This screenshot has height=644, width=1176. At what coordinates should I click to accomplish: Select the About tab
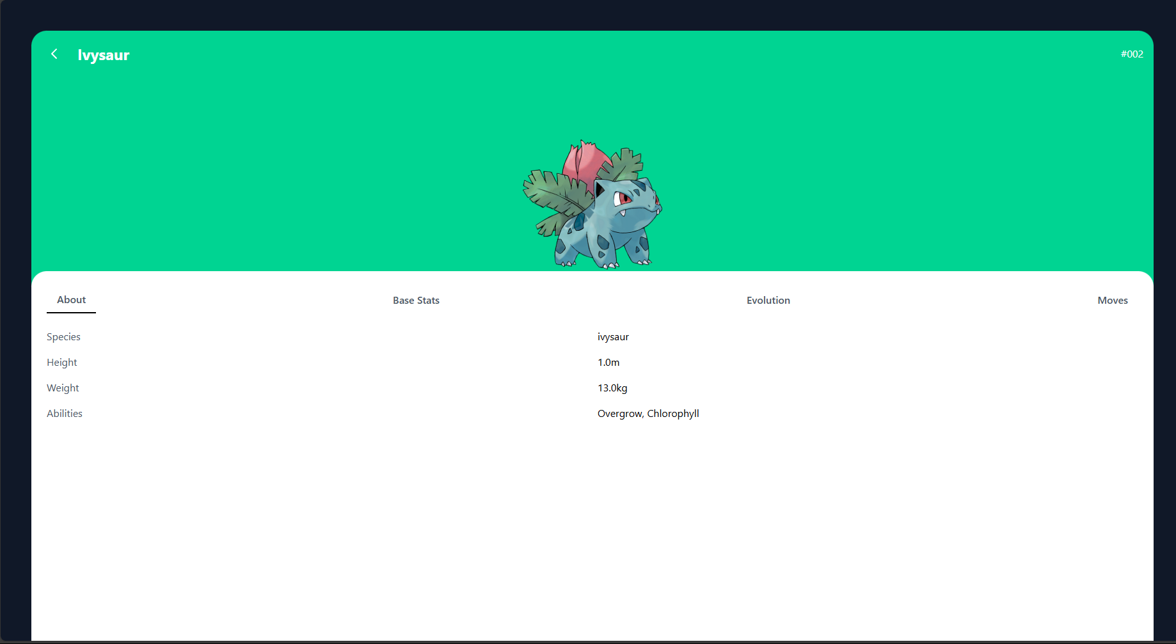point(71,299)
